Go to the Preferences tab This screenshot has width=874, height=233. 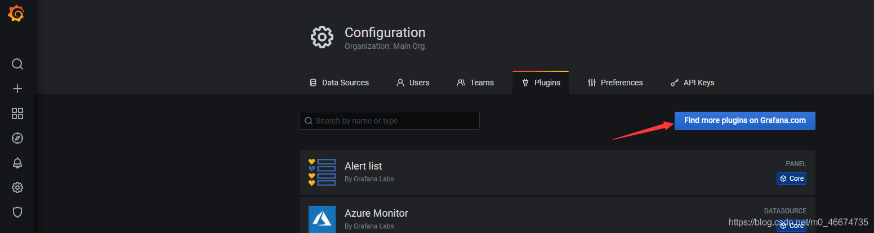(615, 83)
